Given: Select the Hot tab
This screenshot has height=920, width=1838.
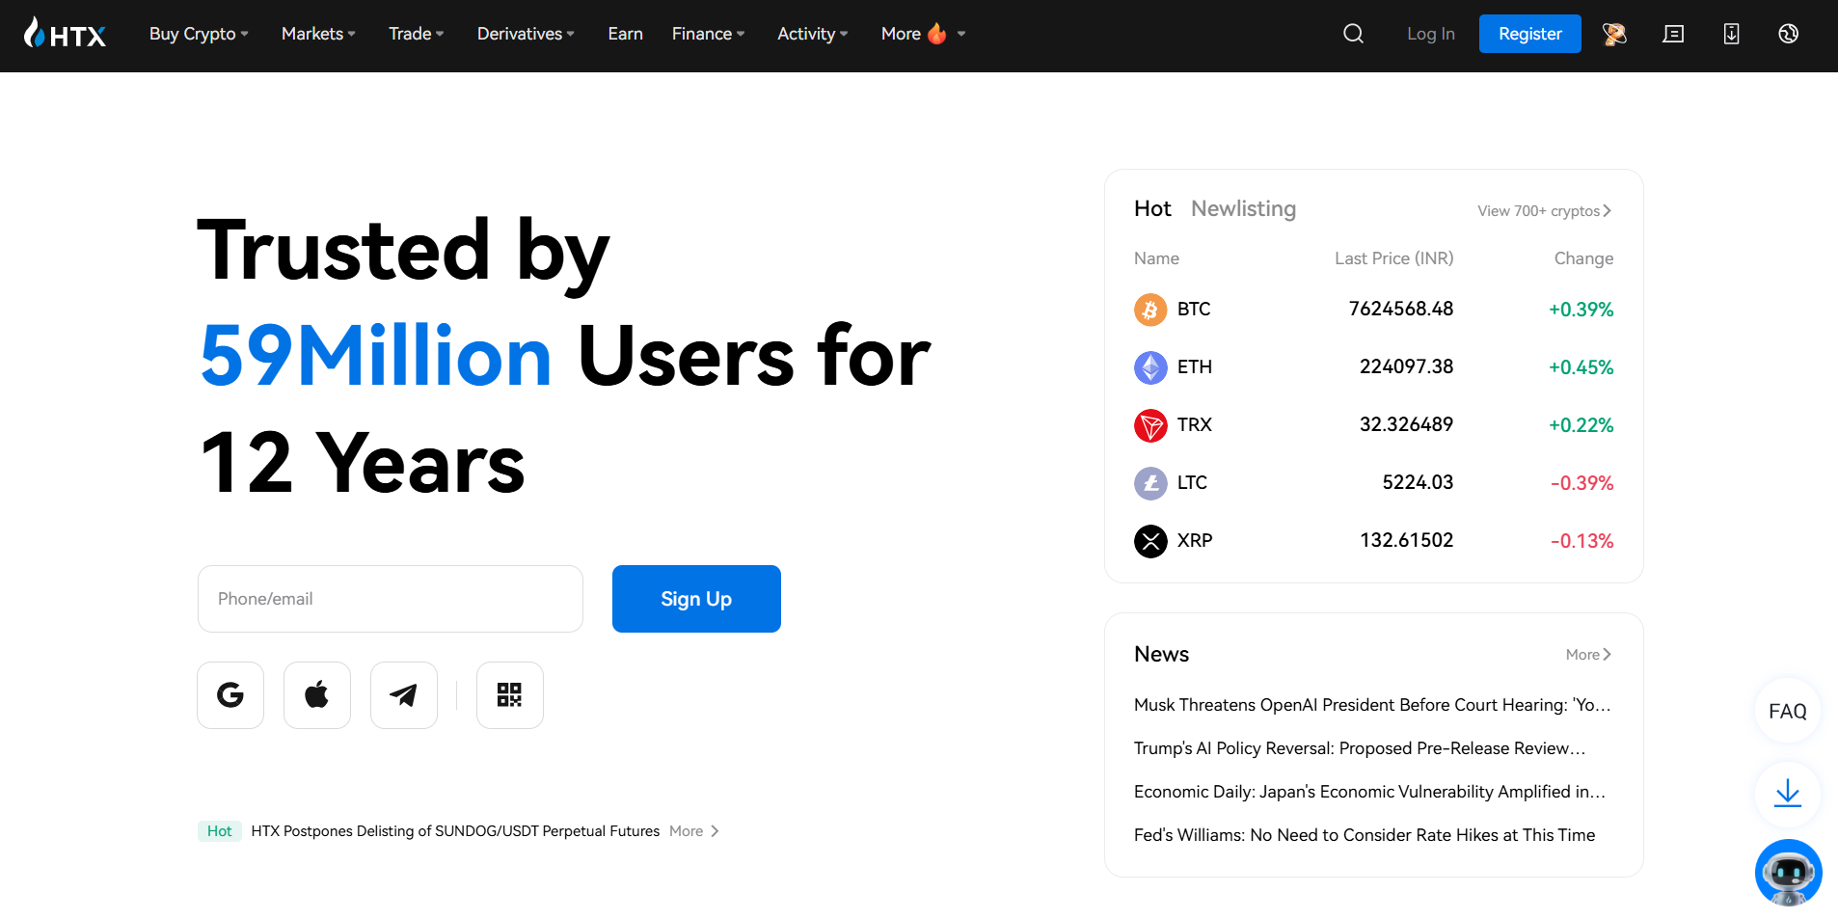Looking at the screenshot, I should 1152,209.
